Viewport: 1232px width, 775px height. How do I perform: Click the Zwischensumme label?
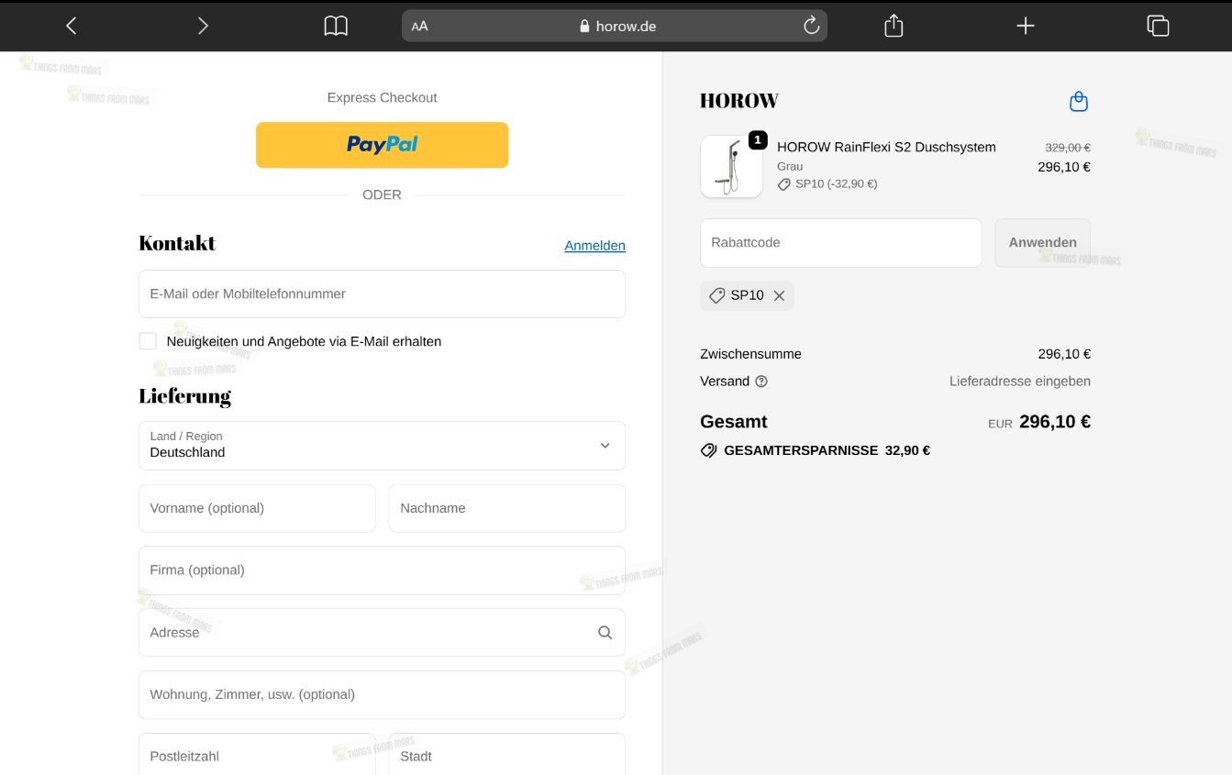click(x=750, y=354)
